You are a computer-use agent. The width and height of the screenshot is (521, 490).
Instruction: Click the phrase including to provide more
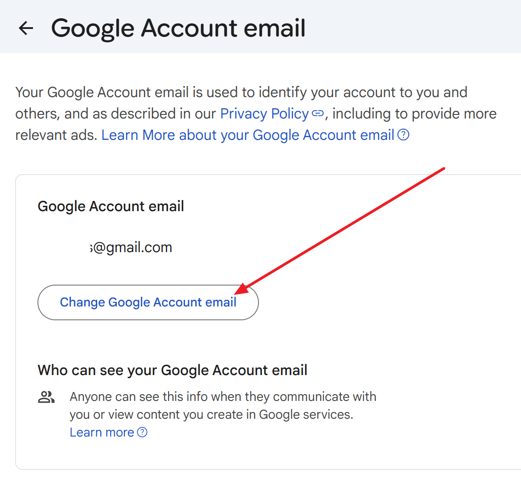click(x=414, y=114)
